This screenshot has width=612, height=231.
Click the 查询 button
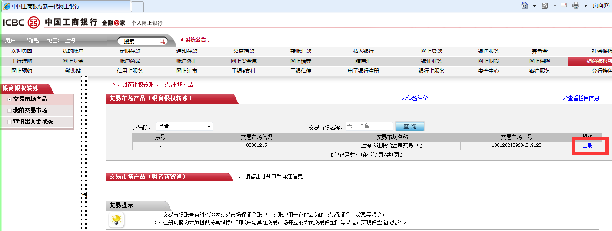tap(409, 127)
